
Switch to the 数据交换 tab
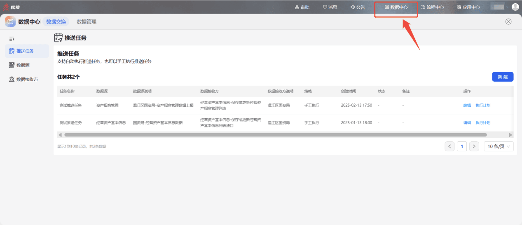tap(56, 22)
